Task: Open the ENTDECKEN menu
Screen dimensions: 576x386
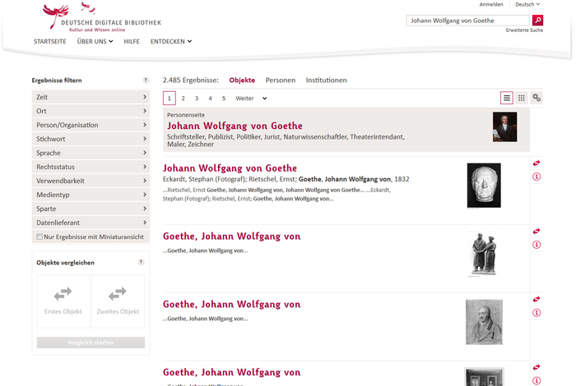Action: pos(171,41)
